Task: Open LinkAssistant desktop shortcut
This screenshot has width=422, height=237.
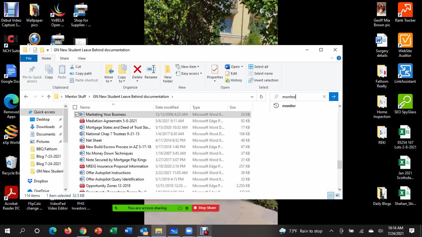Action: [x=405, y=73]
